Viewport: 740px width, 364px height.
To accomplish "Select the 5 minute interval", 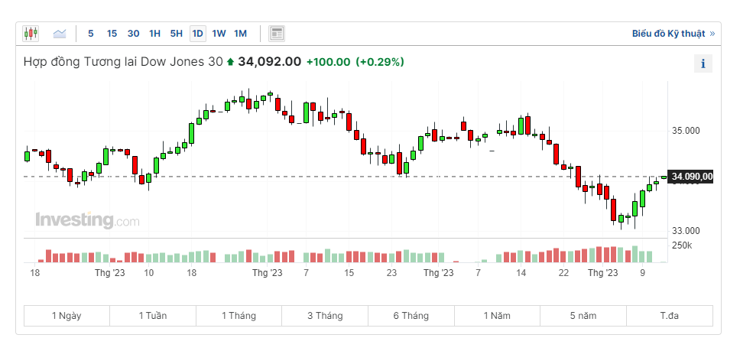I will pyautogui.click(x=91, y=34).
